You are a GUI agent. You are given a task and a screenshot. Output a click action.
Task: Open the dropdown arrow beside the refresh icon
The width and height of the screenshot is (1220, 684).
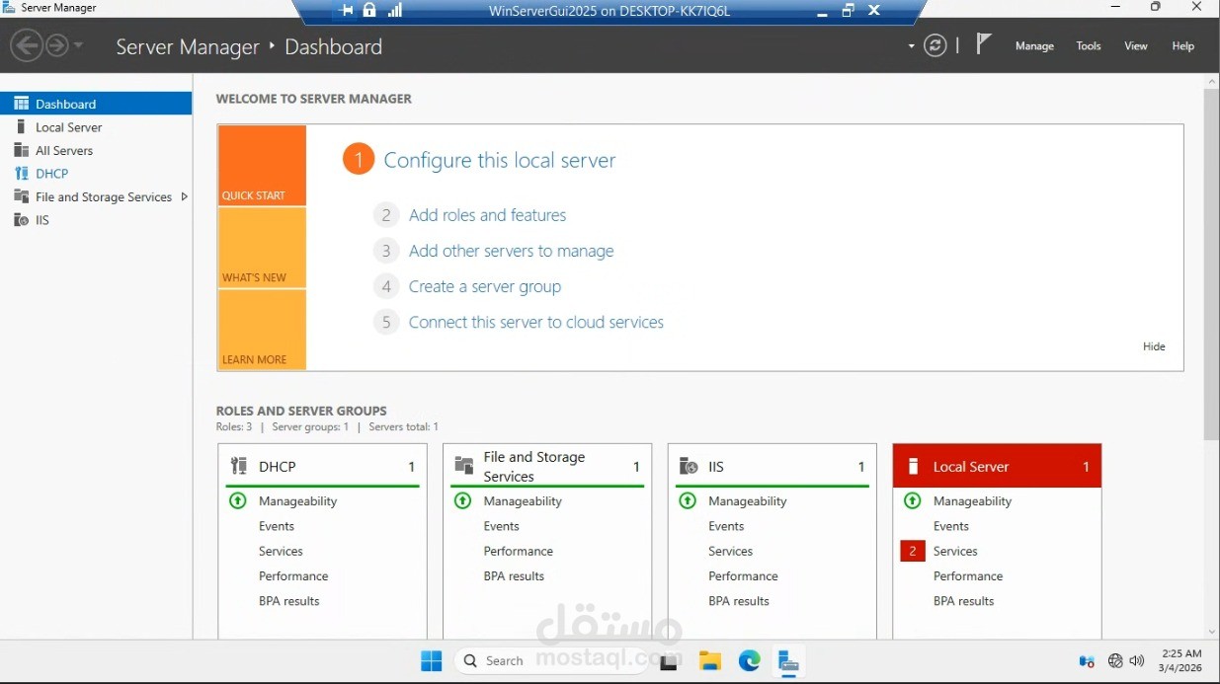(912, 46)
